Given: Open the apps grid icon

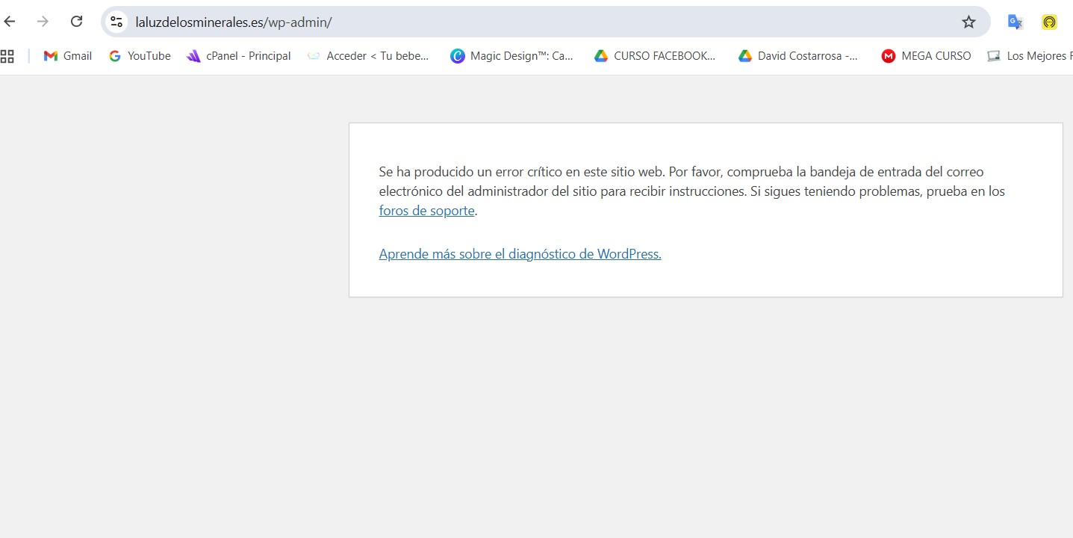Looking at the screenshot, I should tap(7, 56).
